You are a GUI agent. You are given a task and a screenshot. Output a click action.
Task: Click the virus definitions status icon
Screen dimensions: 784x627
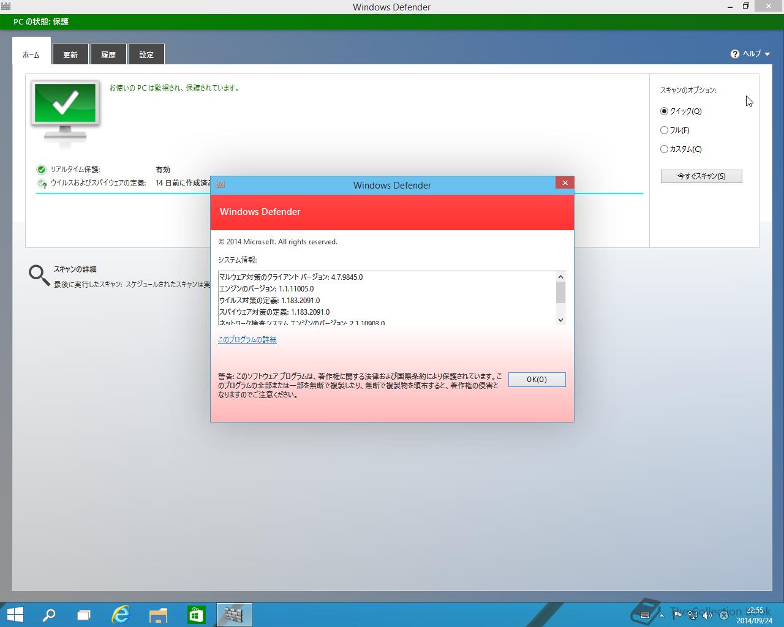(x=42, y=183)
